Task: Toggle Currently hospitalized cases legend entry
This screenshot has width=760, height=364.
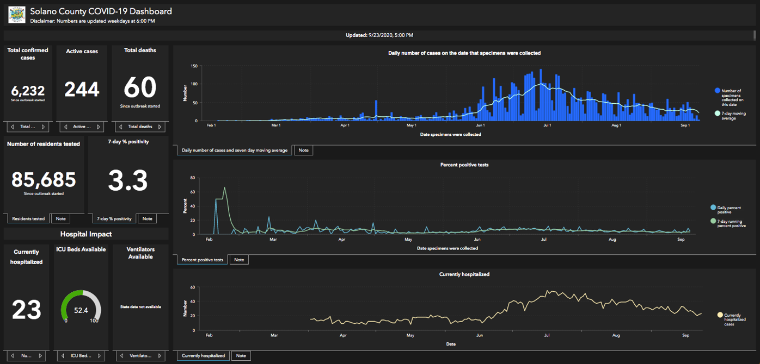Action: 720,315
